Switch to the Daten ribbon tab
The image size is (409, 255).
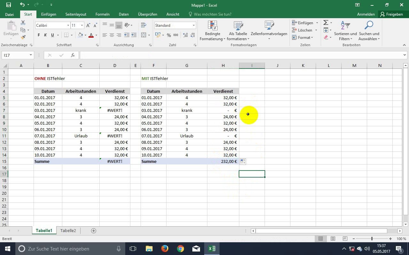[124, 14]
